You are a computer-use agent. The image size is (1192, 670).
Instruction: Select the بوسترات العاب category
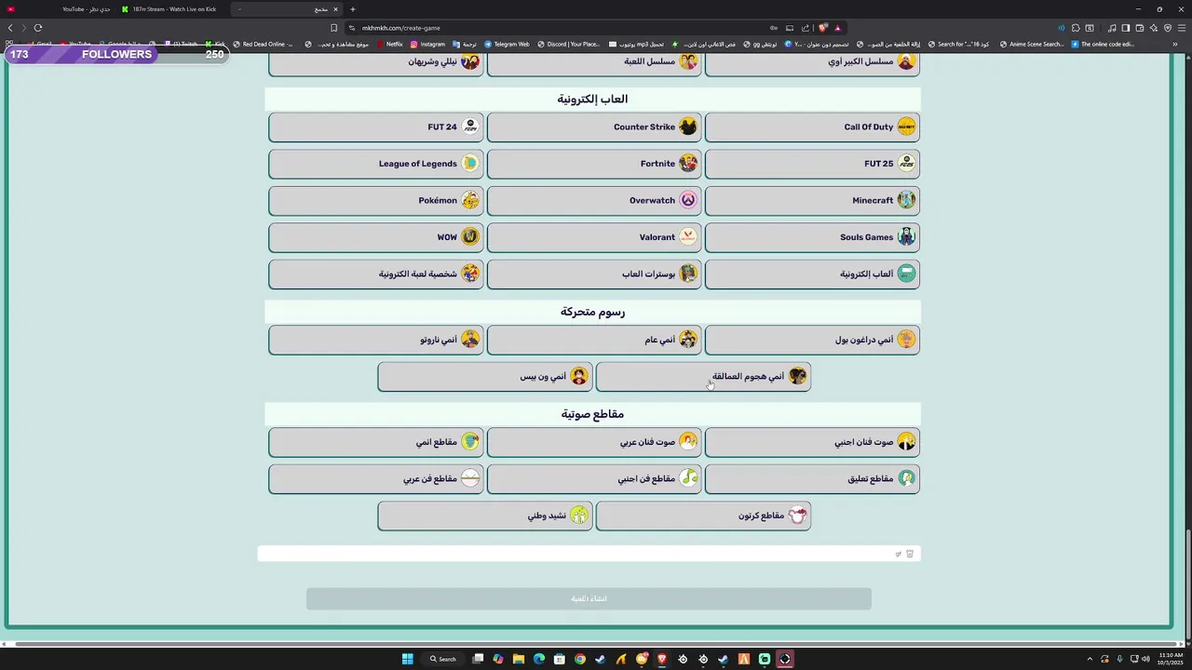[x=594, y=274]
